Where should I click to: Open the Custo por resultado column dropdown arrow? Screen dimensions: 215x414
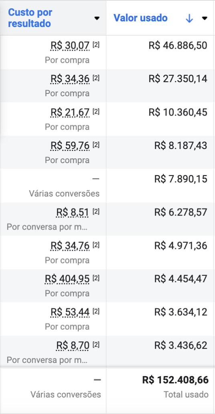pos(97,18)
